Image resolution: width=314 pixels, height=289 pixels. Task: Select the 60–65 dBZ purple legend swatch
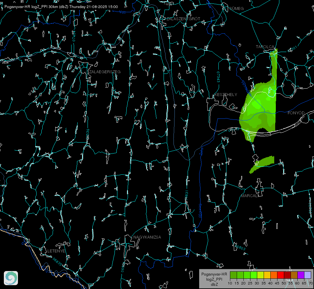click(301, 275)
